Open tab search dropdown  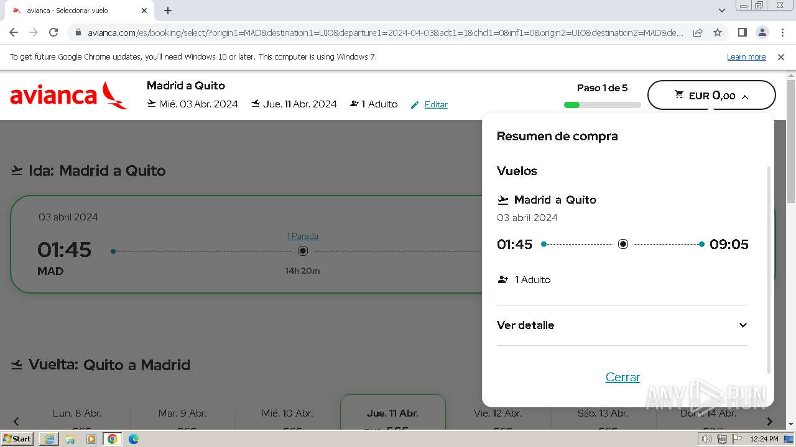(721, 11)
